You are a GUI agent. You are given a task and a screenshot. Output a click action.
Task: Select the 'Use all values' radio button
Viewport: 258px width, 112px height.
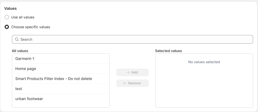pyautogui.click(x=7, y=17)
